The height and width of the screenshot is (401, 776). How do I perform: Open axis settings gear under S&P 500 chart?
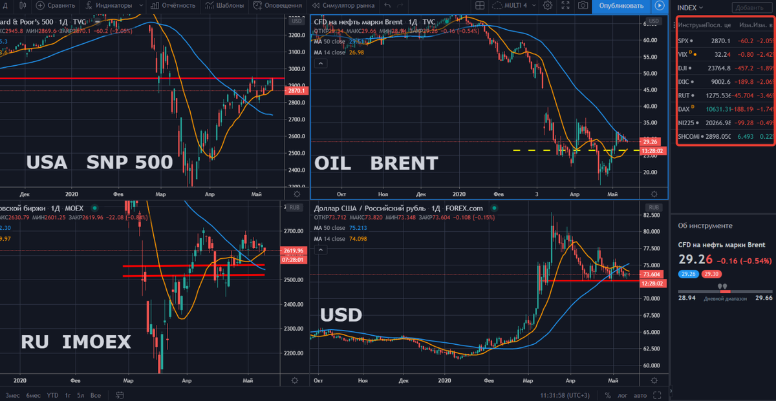297,193
